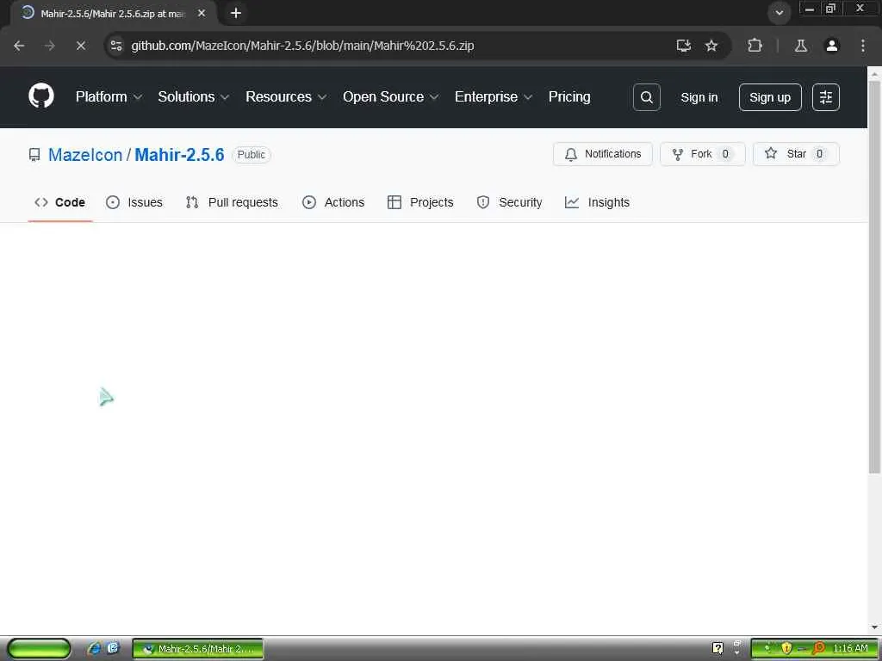The height and width of the screenshot is (661, 882).
Task: Click the yellow shield tray icon
Action: [786, 648]
